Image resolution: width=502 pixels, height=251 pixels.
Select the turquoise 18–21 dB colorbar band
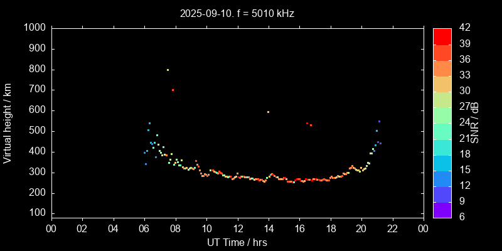(x=442, y=146)
